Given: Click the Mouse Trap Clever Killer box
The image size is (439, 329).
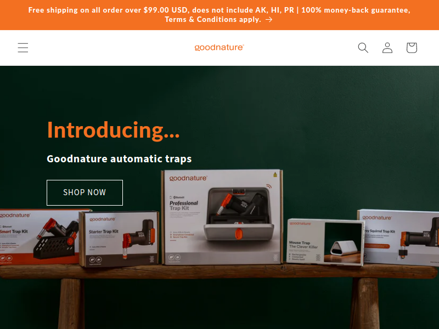Looking at the screenshot, I should tap(325, 241).
